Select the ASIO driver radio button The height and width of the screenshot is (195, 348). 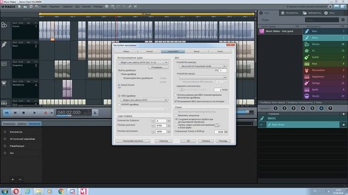[119, 96]
